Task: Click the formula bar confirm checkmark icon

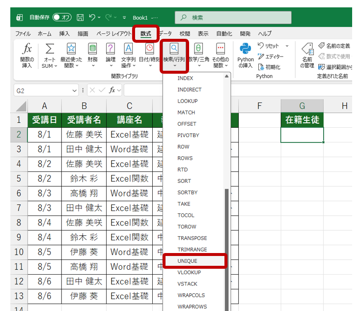Action: [102, 90]
